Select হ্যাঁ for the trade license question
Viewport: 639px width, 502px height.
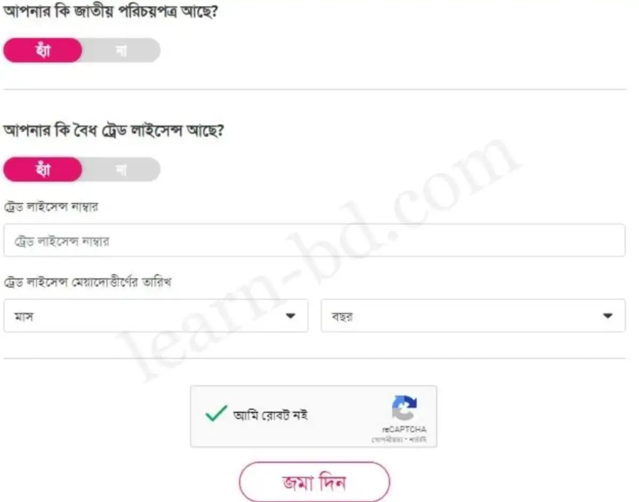[43, 169]
